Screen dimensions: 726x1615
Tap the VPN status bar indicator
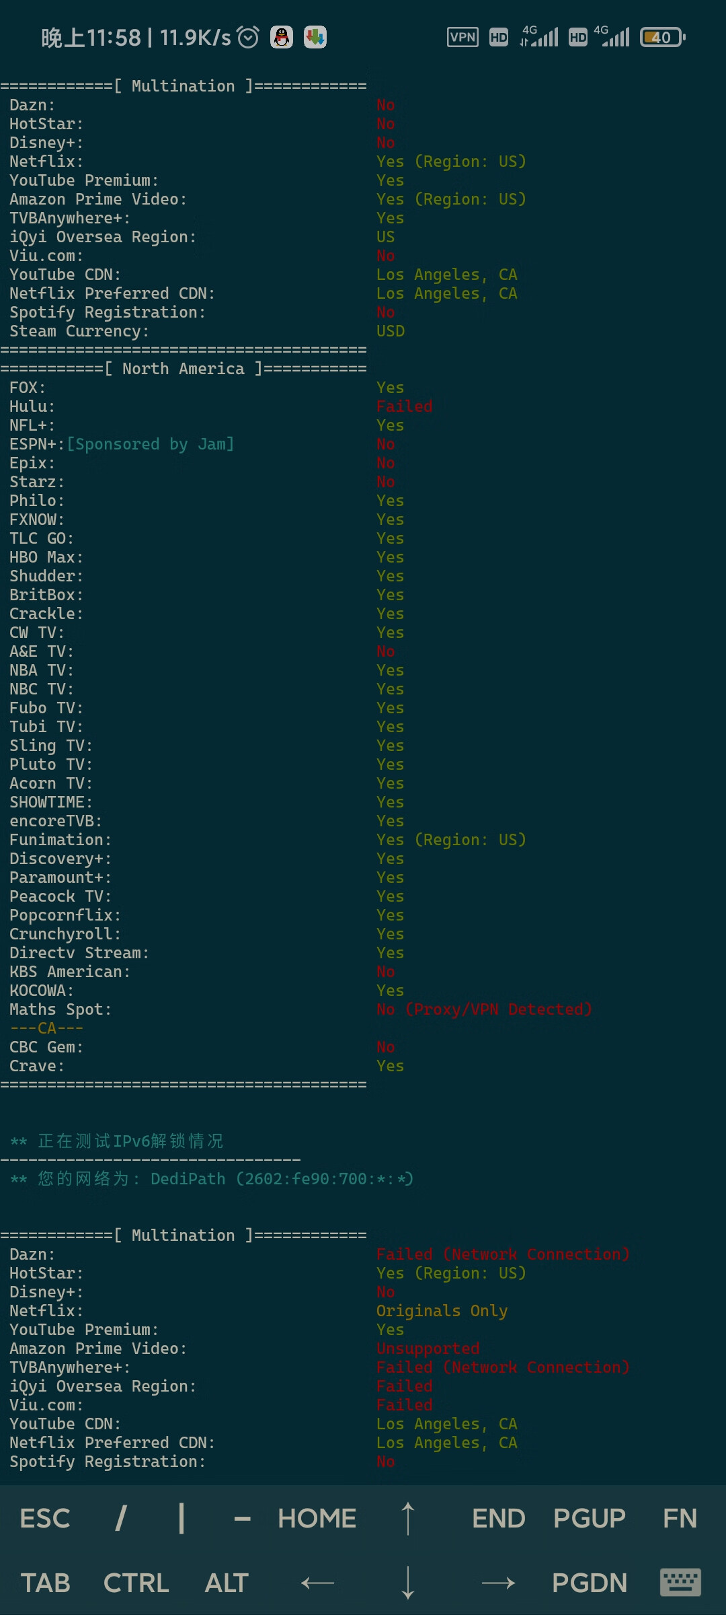click(x=463, y=37)
